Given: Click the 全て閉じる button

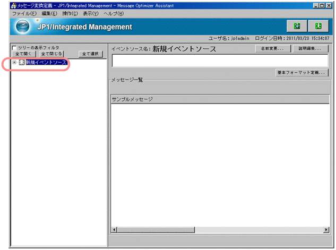Looking at the screenshot, I should click(x=51, y=54).
